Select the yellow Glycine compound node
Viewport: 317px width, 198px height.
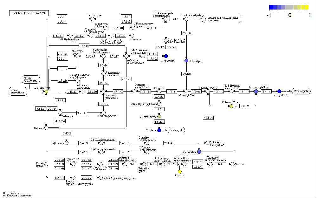(179, 172)
